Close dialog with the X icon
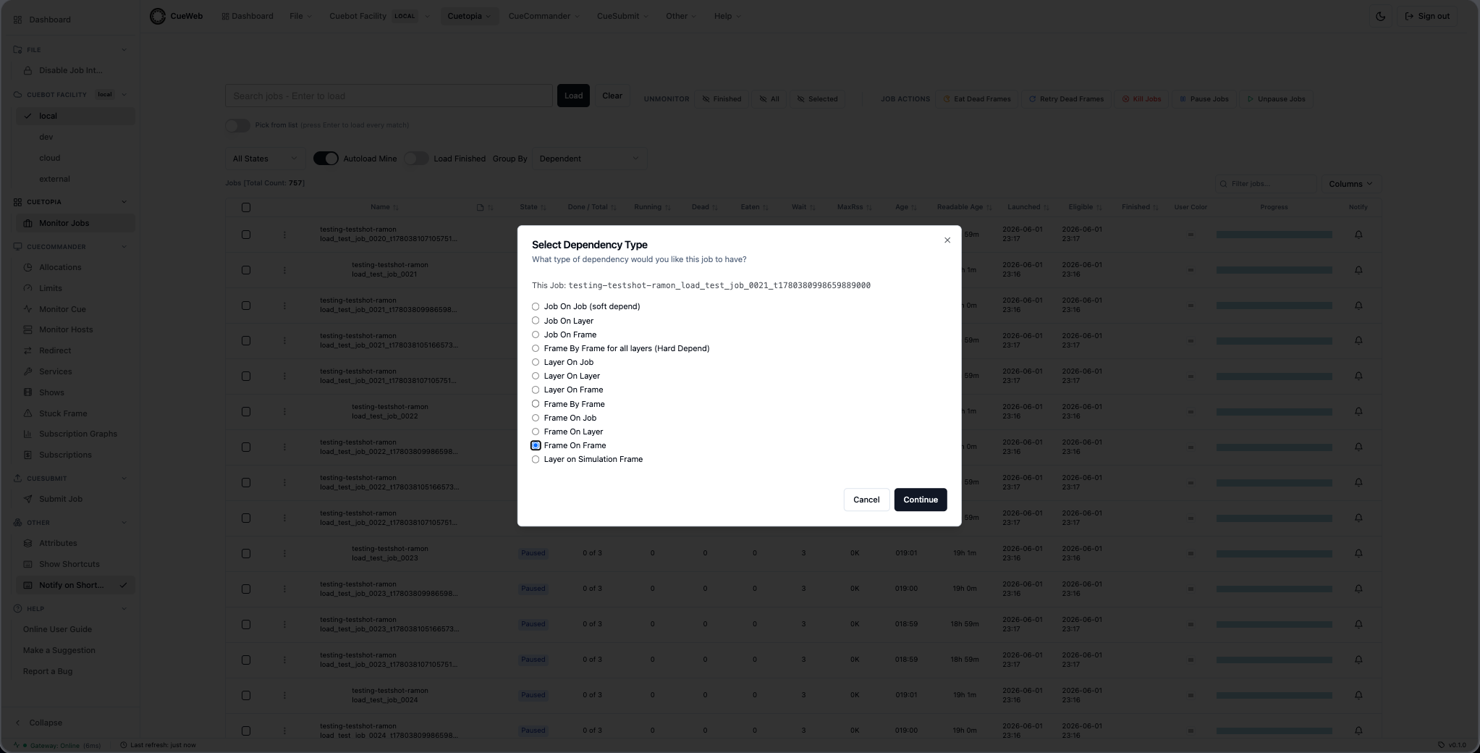 click(x=947, y=240)
